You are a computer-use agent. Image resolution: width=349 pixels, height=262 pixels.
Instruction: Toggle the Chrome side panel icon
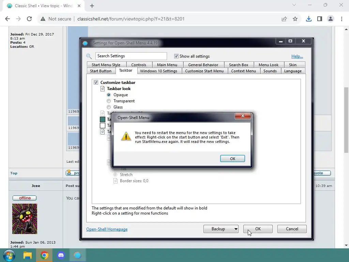pyautogui.click(x=320, y=19)
